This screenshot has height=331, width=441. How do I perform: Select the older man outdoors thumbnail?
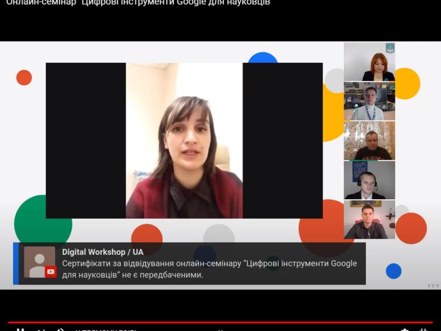click(x=369, y=141)
